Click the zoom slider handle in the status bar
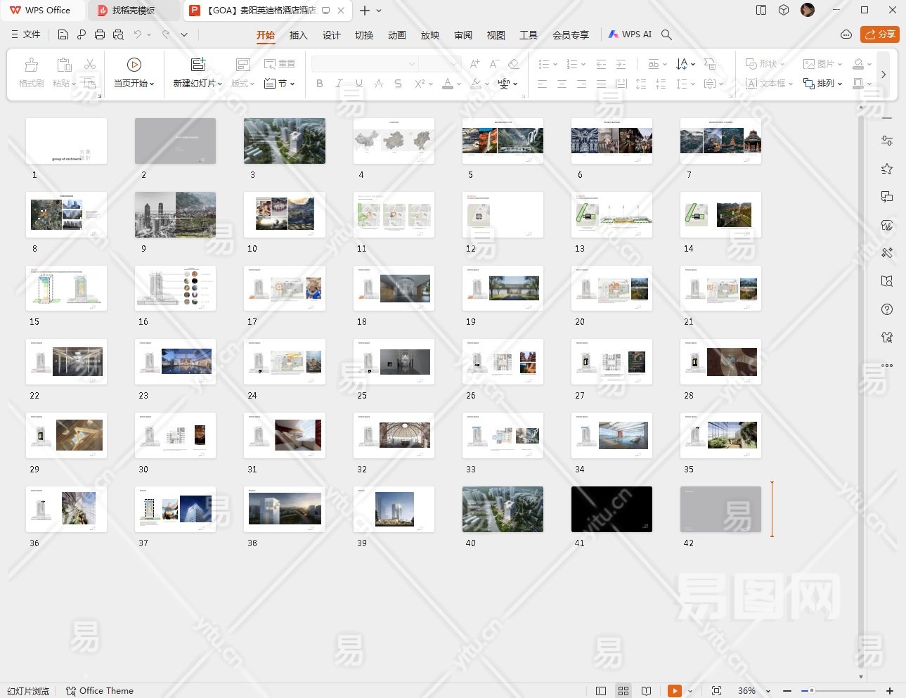 coord(812,691)
